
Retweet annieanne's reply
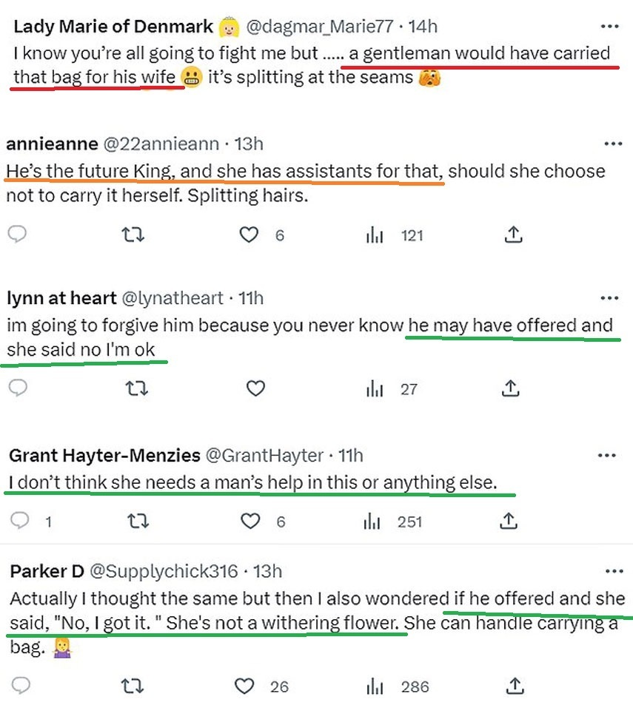point(133,235)
